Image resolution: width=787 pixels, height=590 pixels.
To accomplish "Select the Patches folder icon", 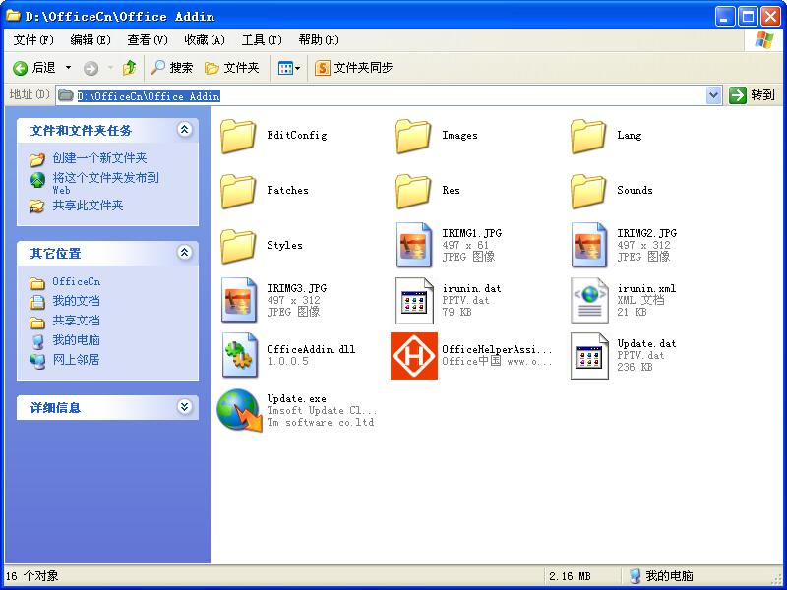I will pyautogui.click(x=238, y=191).
